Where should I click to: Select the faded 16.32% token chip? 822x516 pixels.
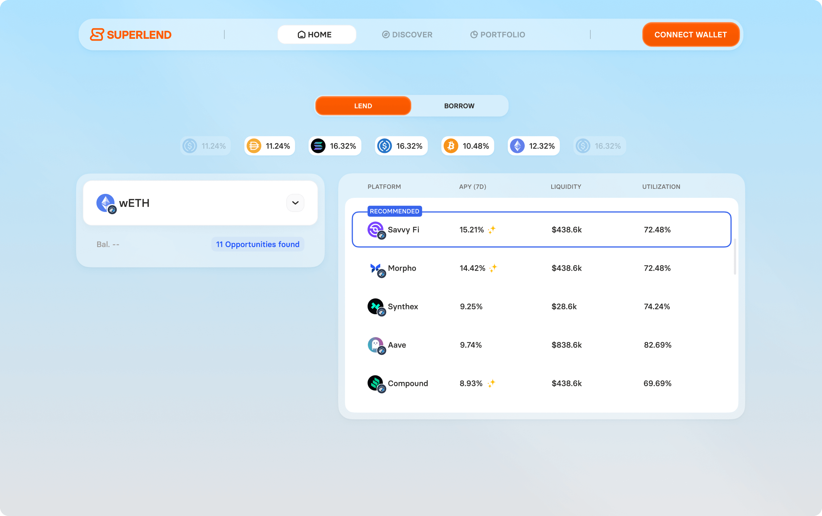[x=599, y=146]
